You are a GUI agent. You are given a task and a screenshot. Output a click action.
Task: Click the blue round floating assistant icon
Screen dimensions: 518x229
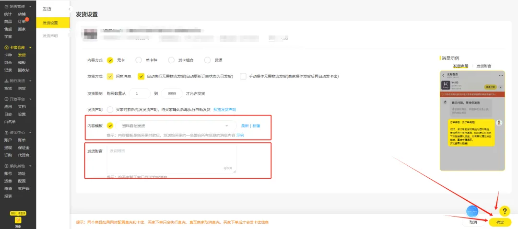472,211
